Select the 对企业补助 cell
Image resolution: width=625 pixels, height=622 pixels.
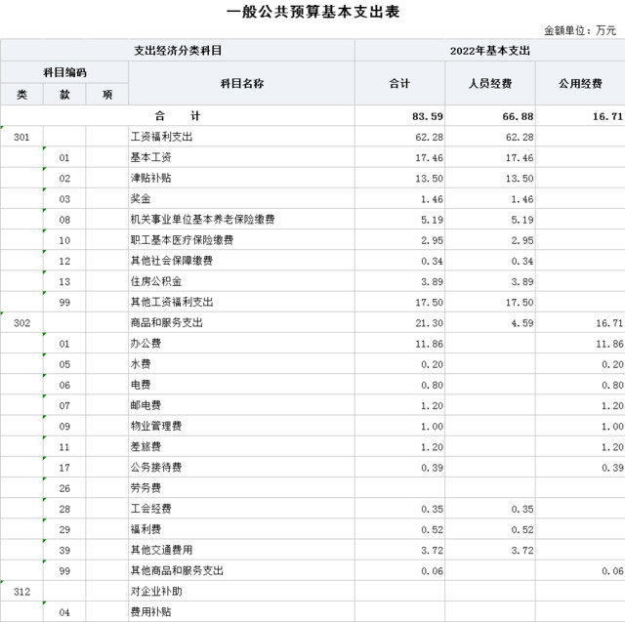(x=155, y=591)
